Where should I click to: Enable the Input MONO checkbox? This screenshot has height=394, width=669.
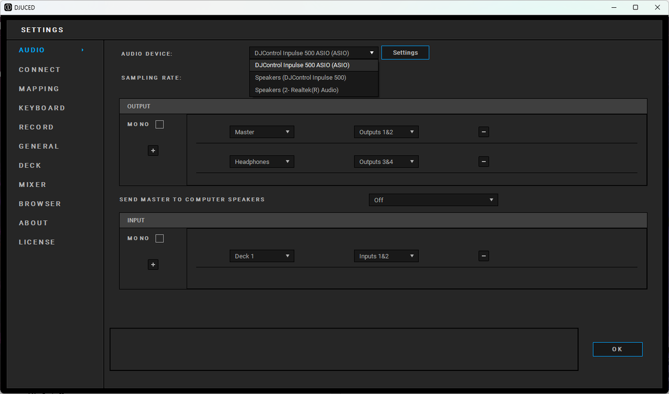coord(159,239)
